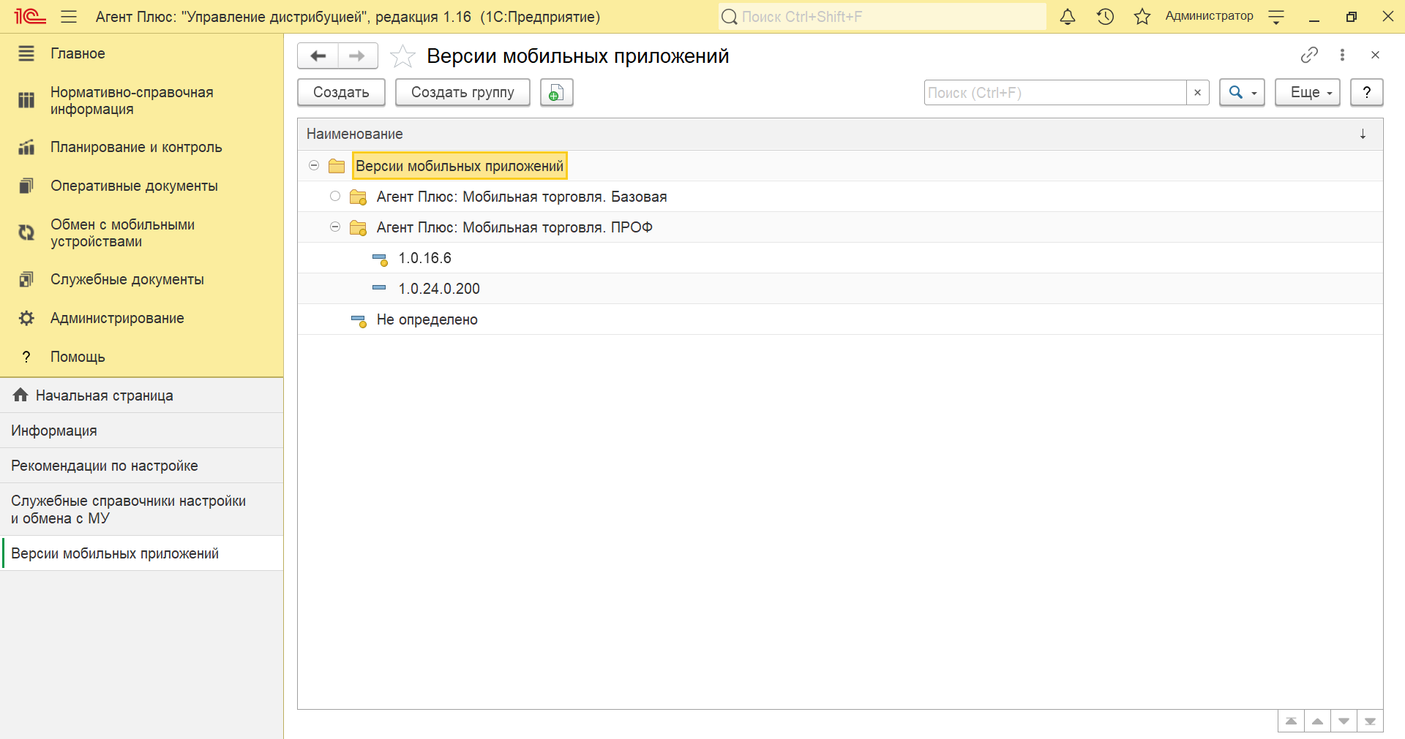Open the 1C main menu logo
This screenshot has width=1405, height=739.
point(30,16)
